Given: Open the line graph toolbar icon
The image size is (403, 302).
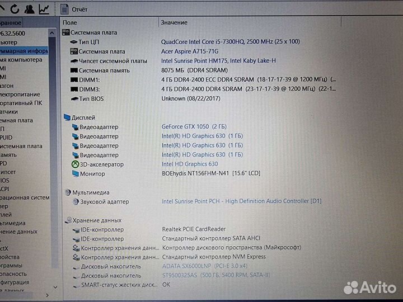Looking at the screenshot, I should click(x=44, y=9).
